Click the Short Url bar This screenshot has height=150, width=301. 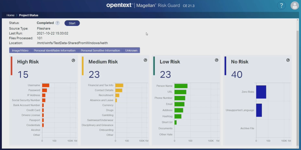175,123
